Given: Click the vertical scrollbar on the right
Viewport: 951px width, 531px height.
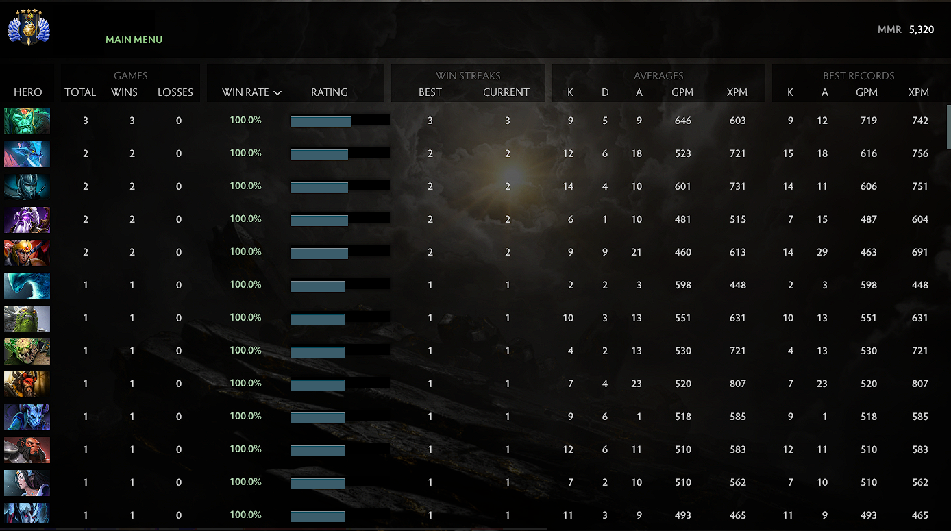Looking at the screenshot, I should 948,127.
